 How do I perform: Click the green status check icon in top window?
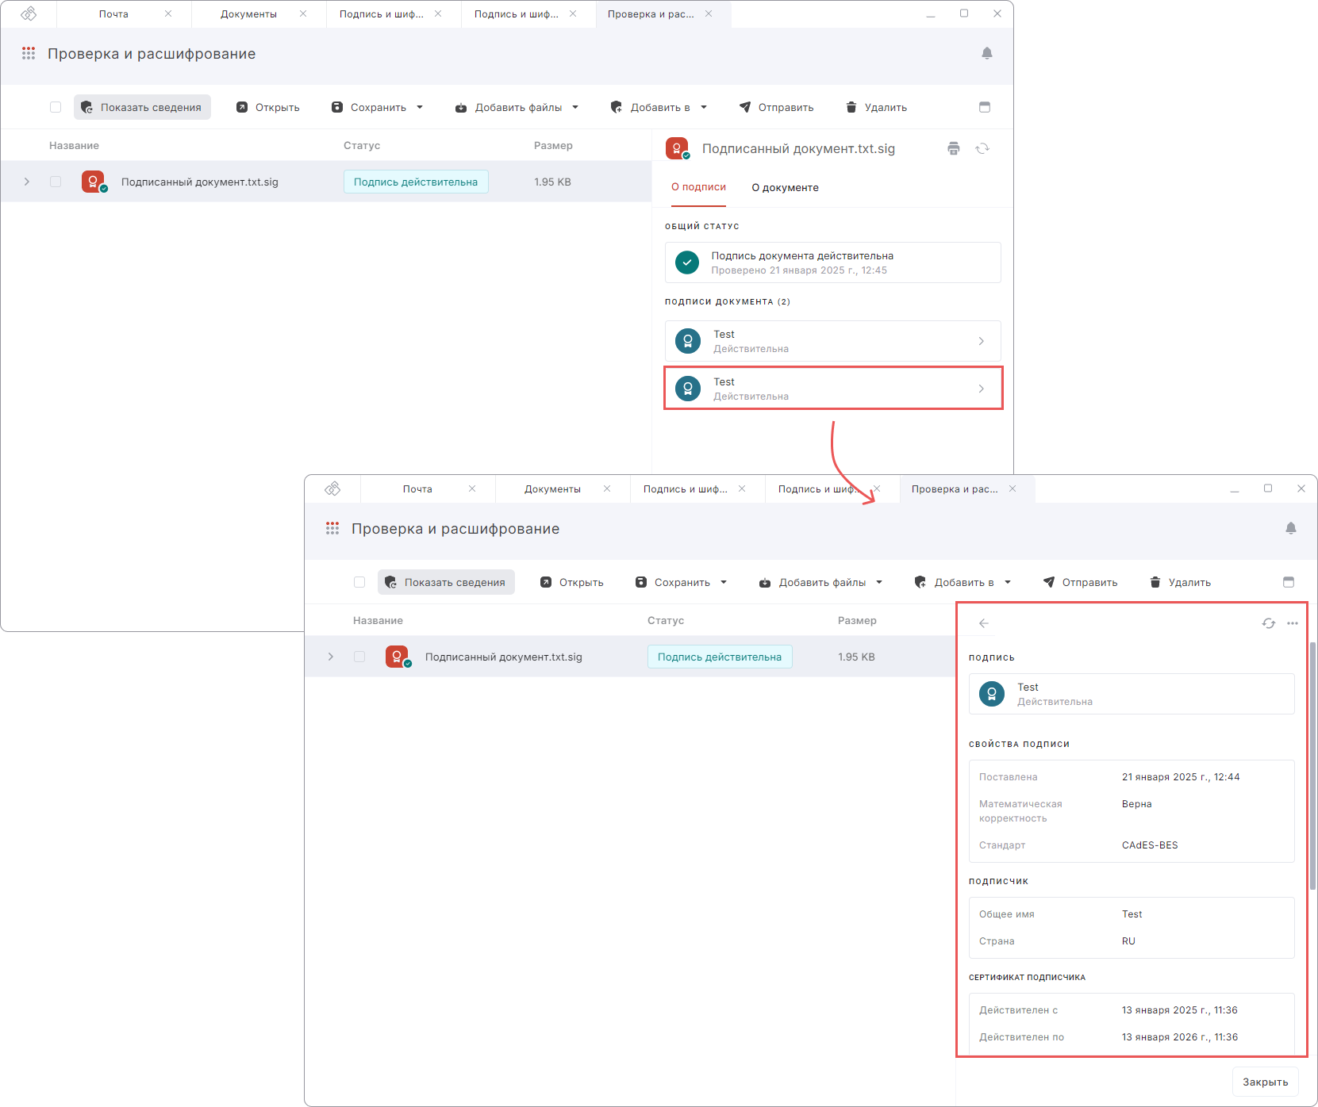click(687, 262)
